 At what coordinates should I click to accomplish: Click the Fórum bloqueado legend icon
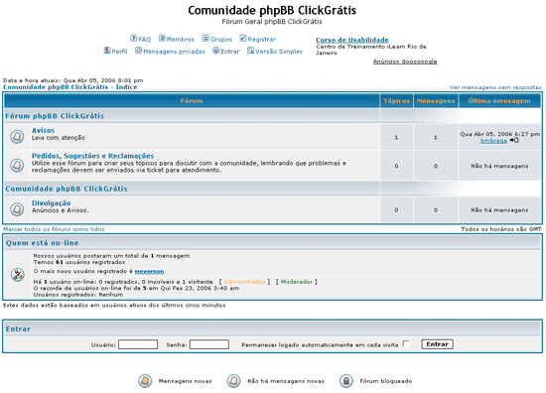(x=346, y=381)
